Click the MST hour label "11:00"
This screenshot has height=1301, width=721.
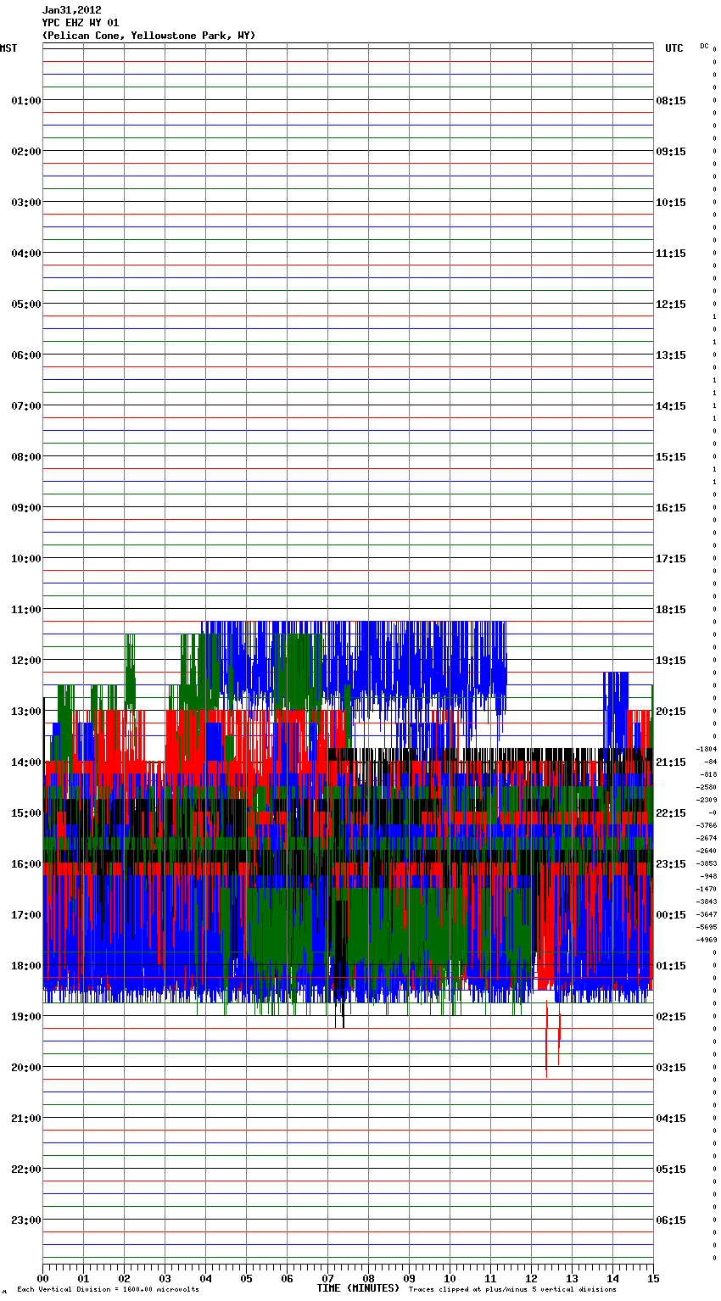click(x=26, y=610)
